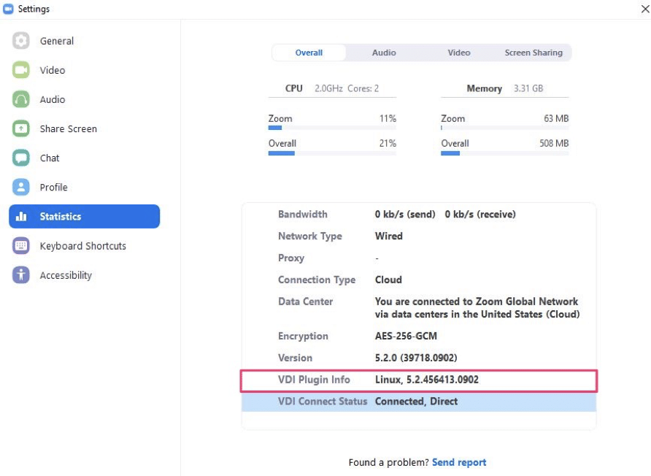Open the Video settings section
Viewport: 651px width, 476px height.
click(84, 70)
